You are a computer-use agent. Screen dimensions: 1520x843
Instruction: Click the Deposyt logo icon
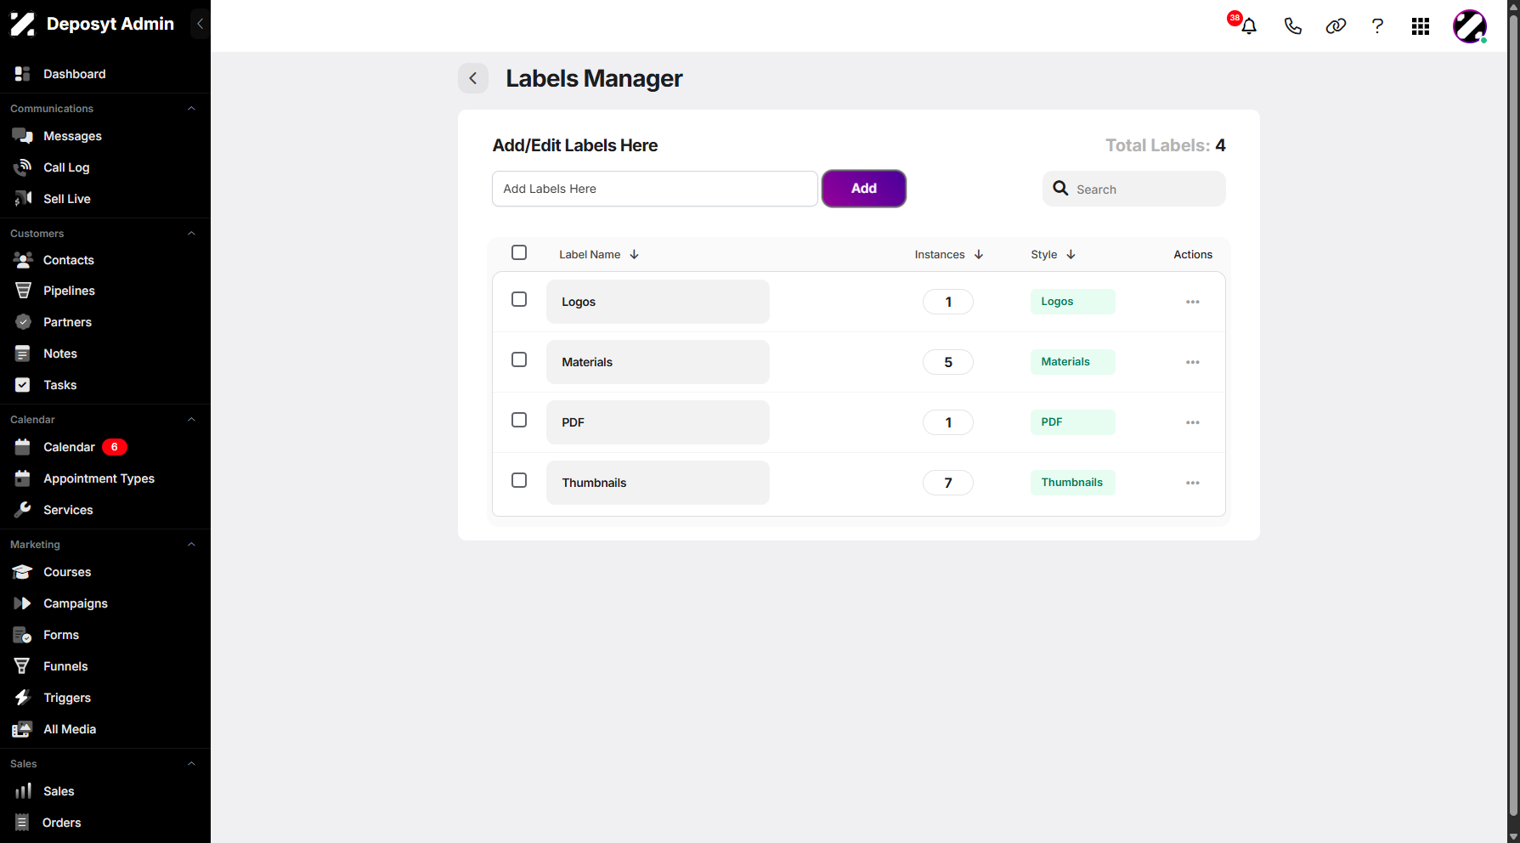point(23,25)
